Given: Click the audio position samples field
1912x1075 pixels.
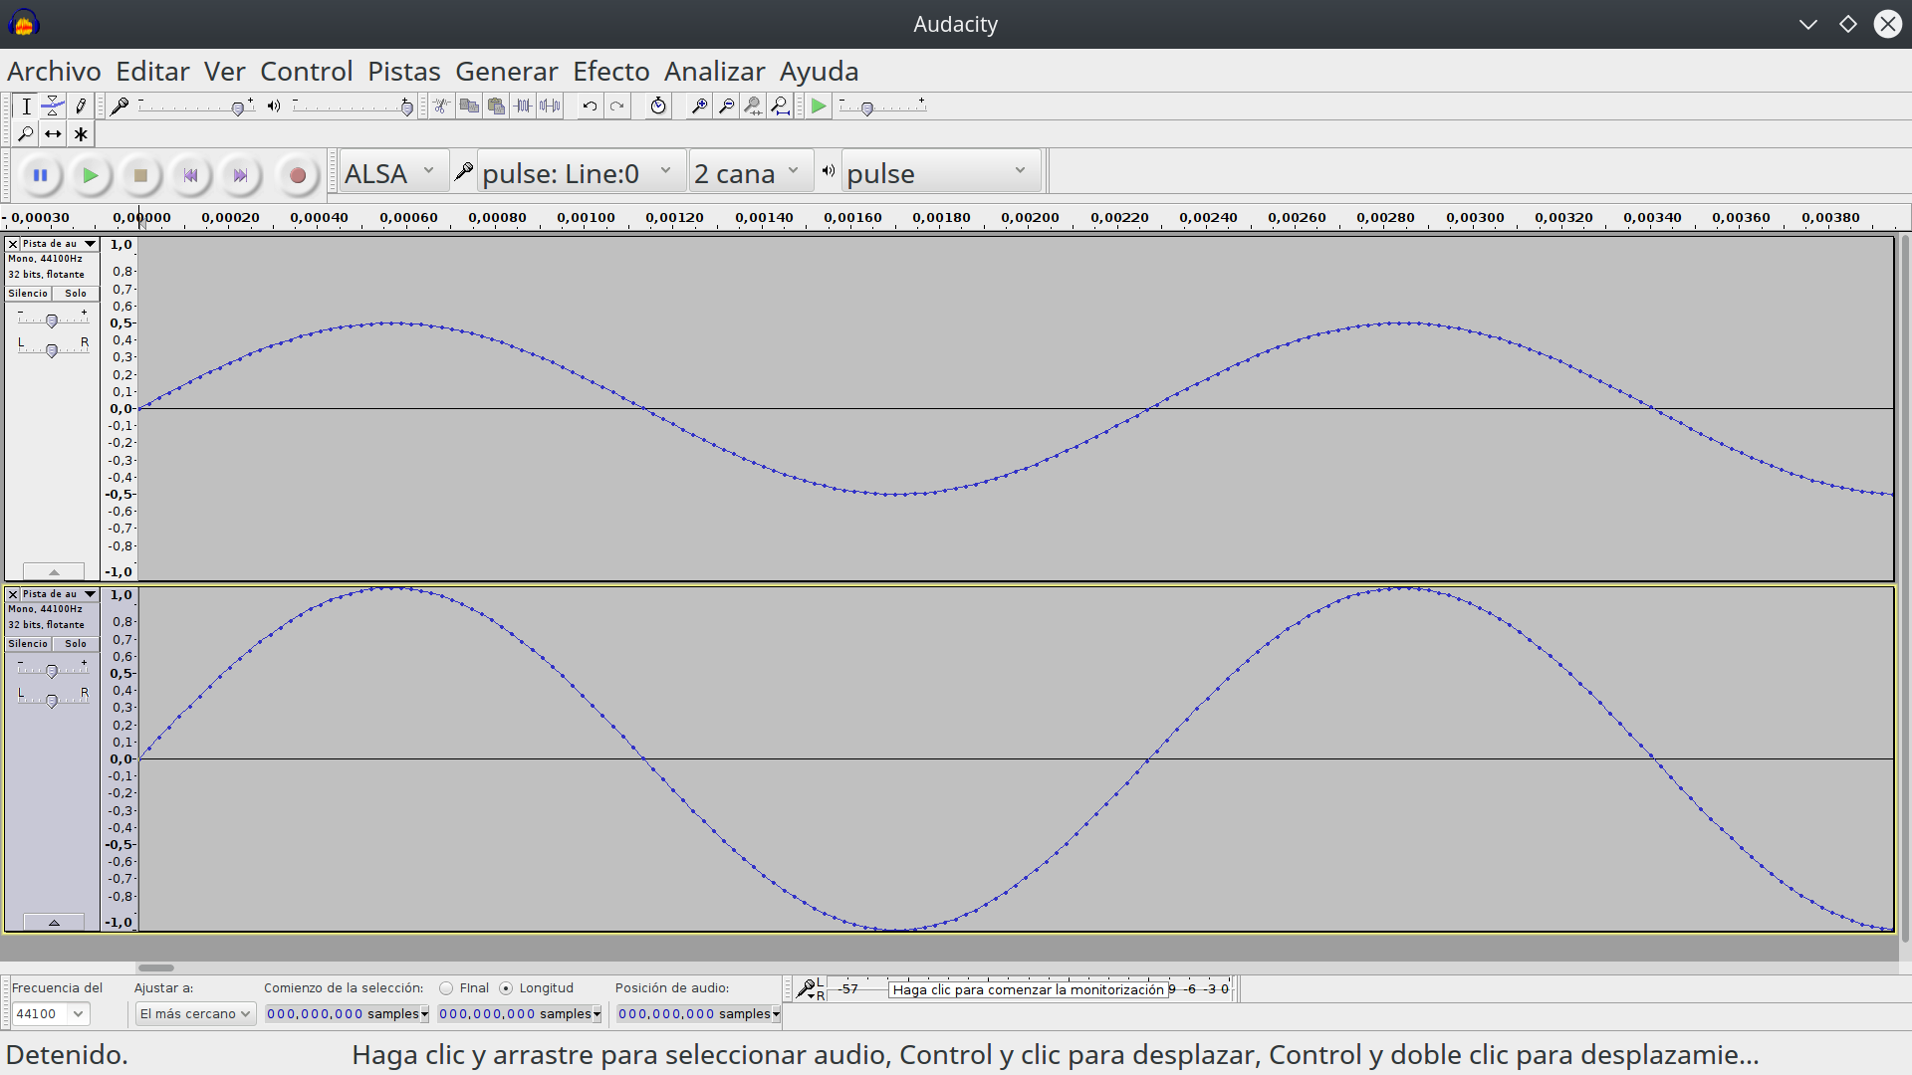Looking at the screenshot, I should pyautogui.click(x=699, y=1014).
